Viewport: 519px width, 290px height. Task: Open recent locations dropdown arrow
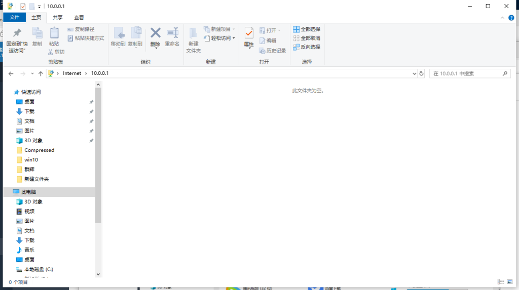pyautogui.click(x=32, y=74)
